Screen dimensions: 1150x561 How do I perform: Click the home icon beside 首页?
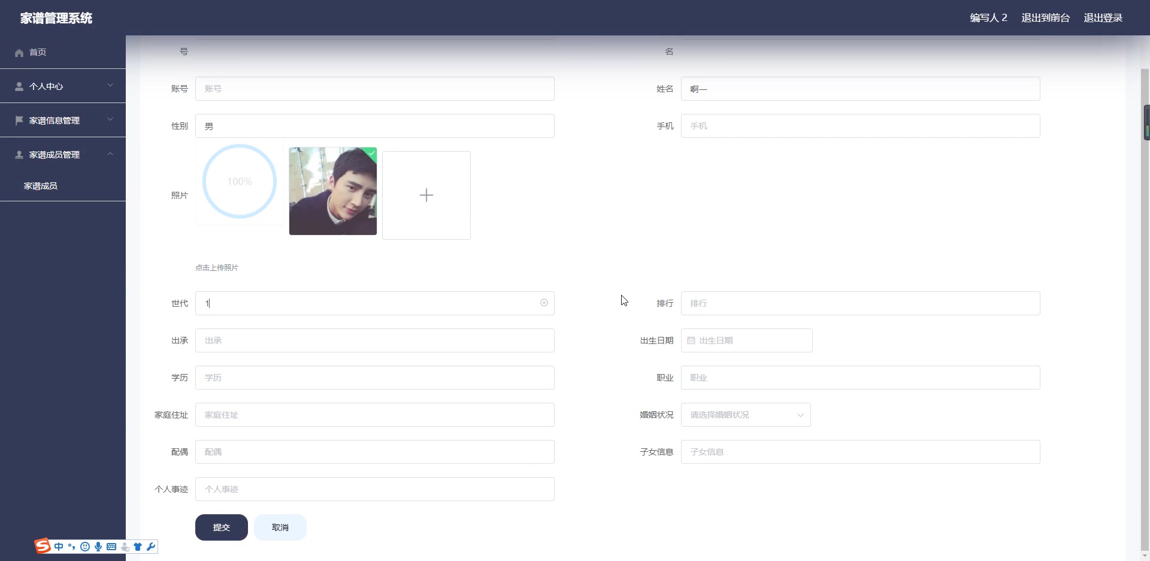click(19, 53)
